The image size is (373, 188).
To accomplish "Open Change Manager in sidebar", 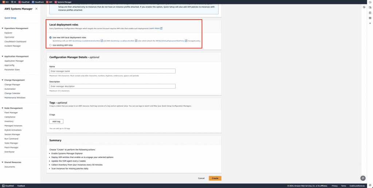I will click(x=12, y=85).
